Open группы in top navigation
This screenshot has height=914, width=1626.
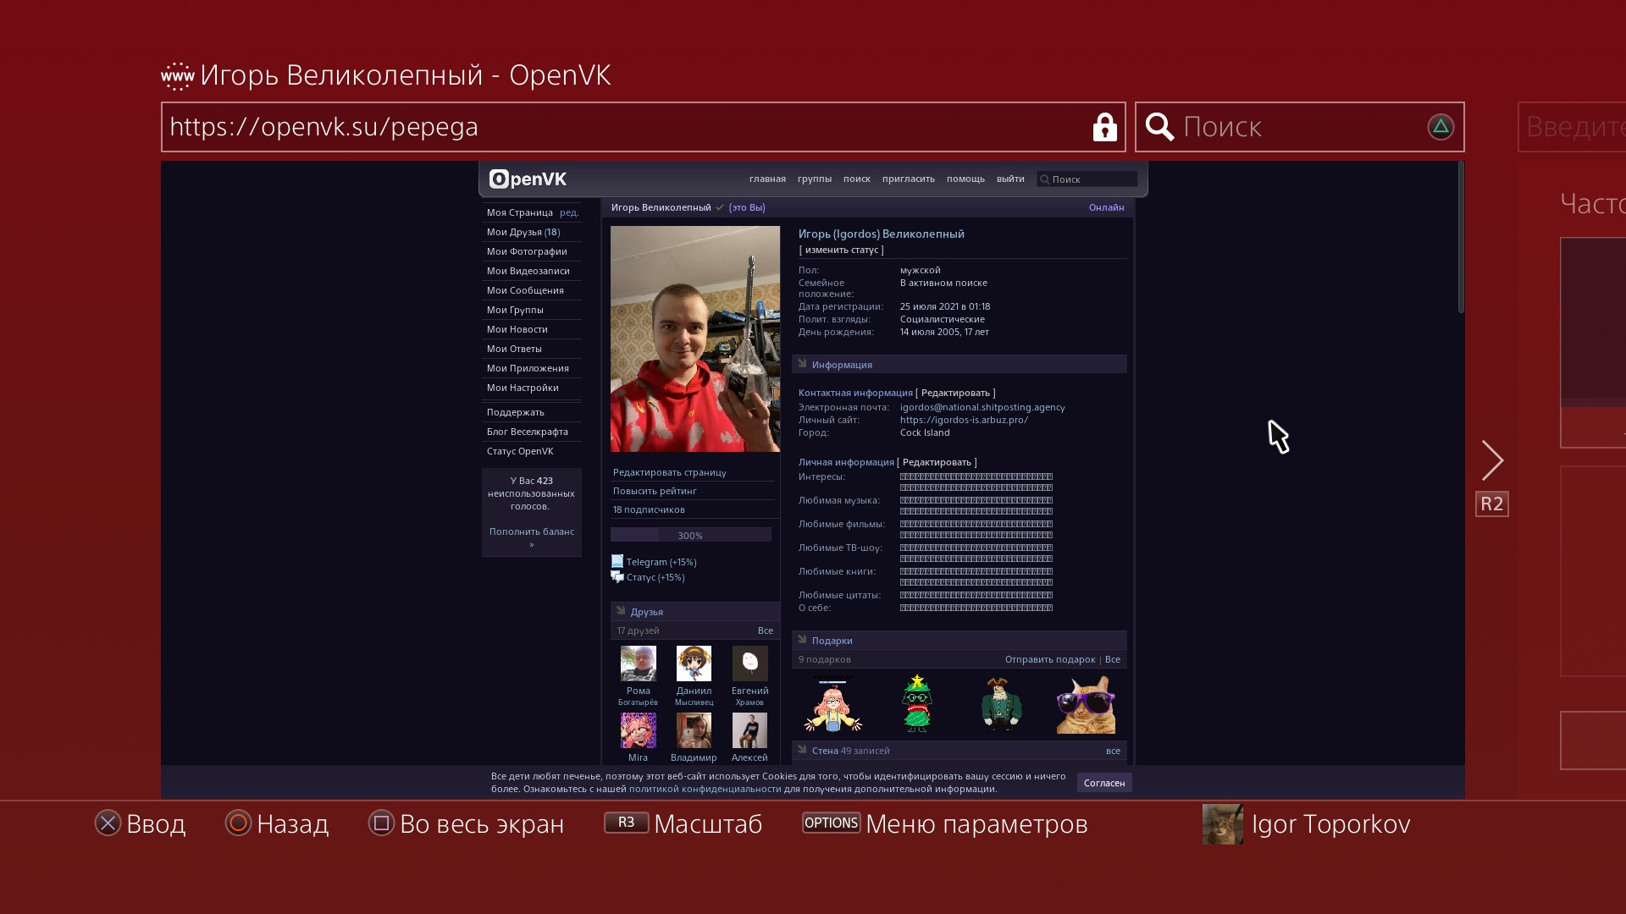tap(814, 179)
